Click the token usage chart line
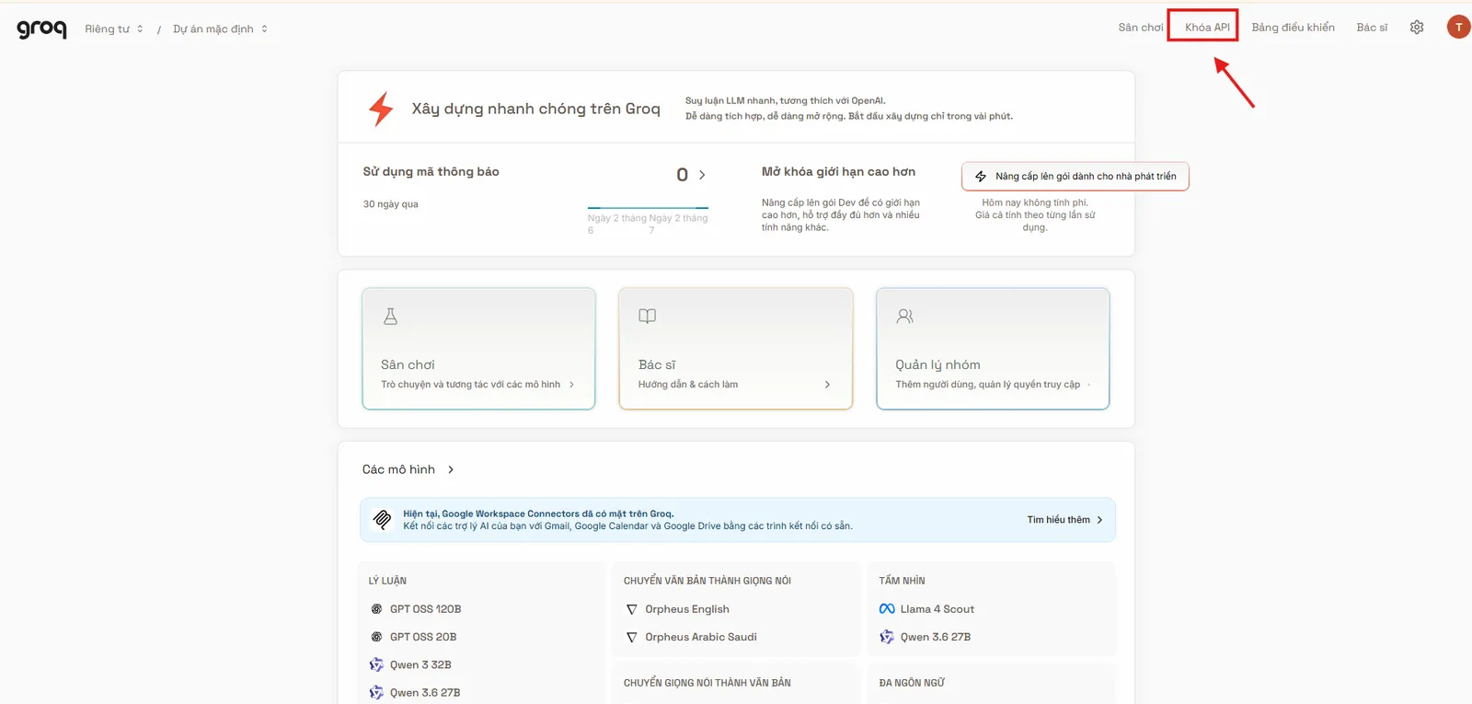The width and height of the screenshot is (1472, 704). coord(648,208)
